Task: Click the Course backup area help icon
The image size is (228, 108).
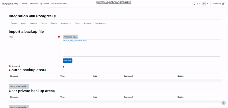Action: pyautogui.click(x=45, y=70)
